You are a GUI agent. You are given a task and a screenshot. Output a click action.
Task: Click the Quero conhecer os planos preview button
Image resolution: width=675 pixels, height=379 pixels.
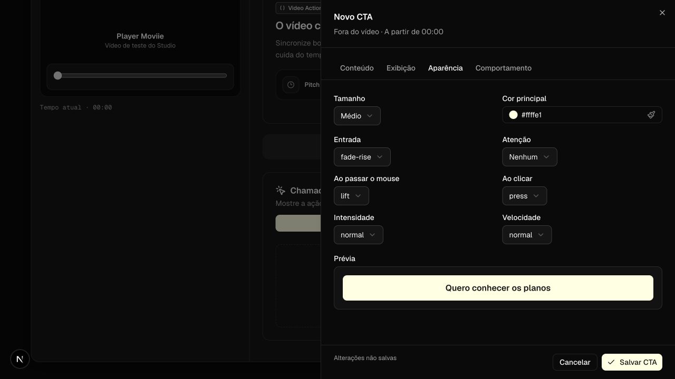coord(498,288)
